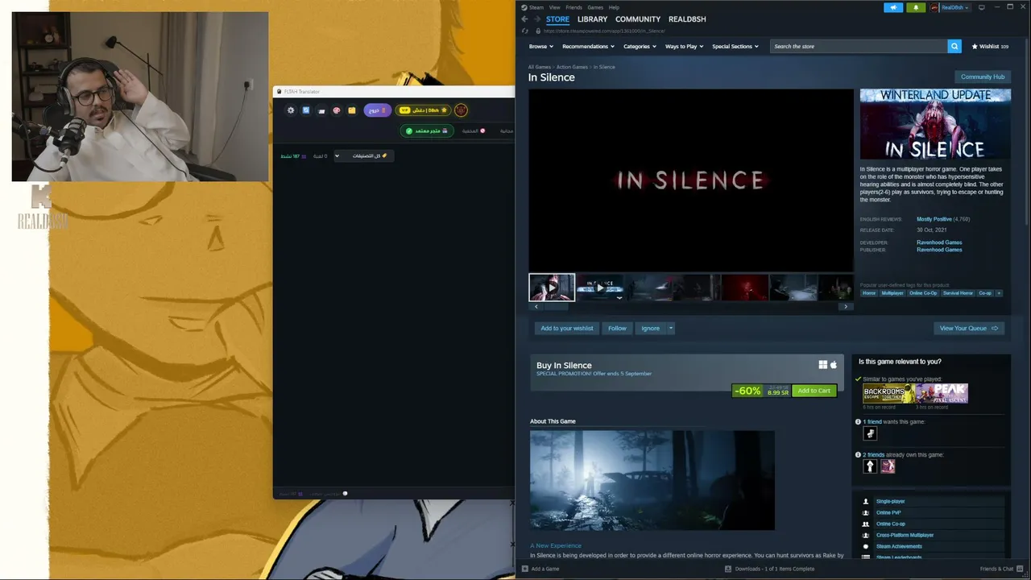Viewport: 1031px width, 580px height.
Task: Click inside the Search the store field
Action: (x=859, y=47)
